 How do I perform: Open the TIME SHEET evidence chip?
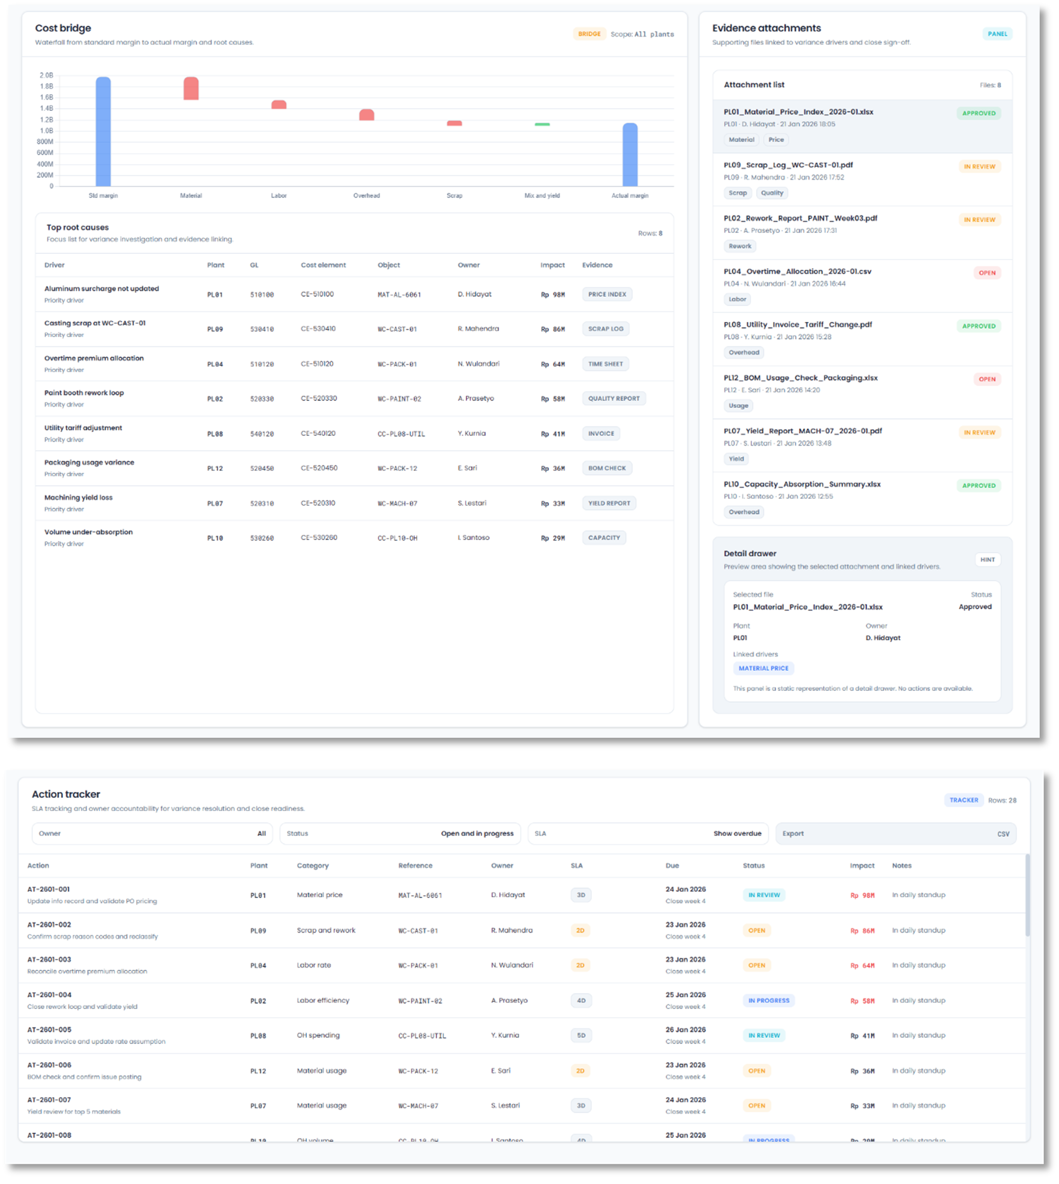coord(605,364)
